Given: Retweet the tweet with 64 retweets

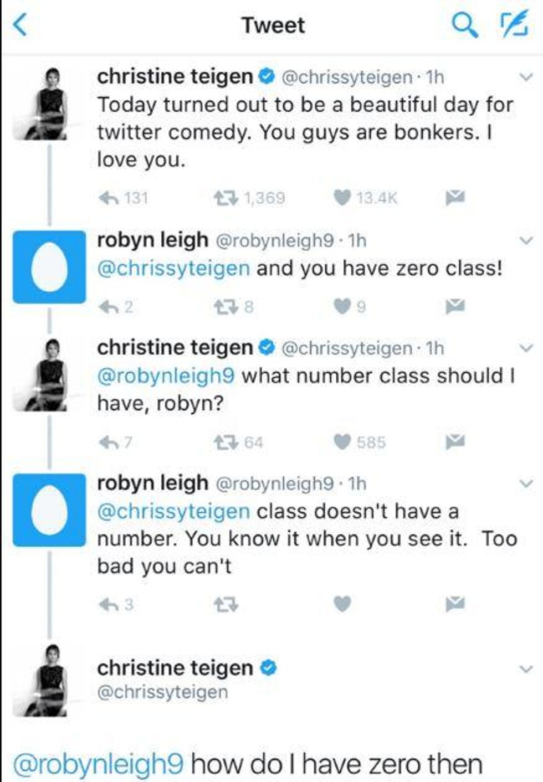Looking at the screenshot, I should [x=226, y=442].
